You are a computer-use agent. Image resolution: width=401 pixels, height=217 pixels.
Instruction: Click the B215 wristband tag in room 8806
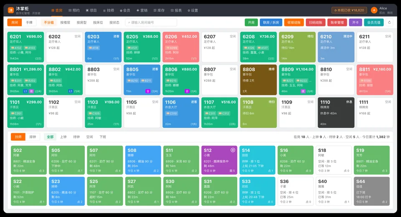[171, 81]
